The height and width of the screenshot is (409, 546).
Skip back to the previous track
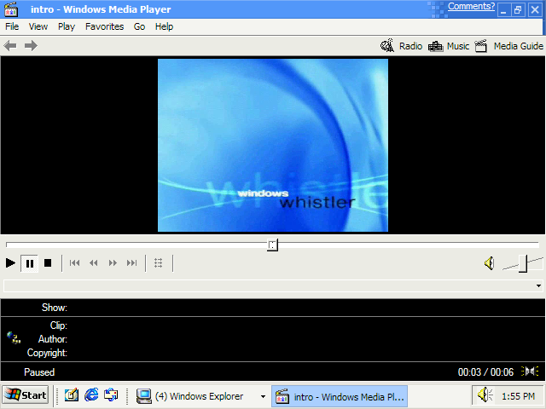tap(74, 263)
